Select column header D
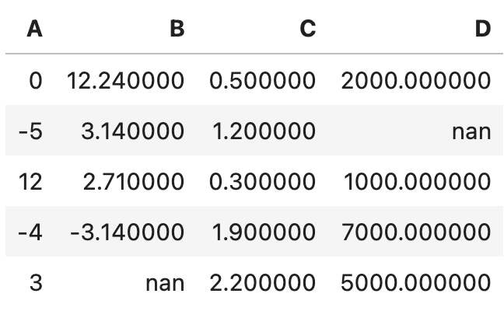This screenshot has height=311, width=504. [x=482, y=30]
